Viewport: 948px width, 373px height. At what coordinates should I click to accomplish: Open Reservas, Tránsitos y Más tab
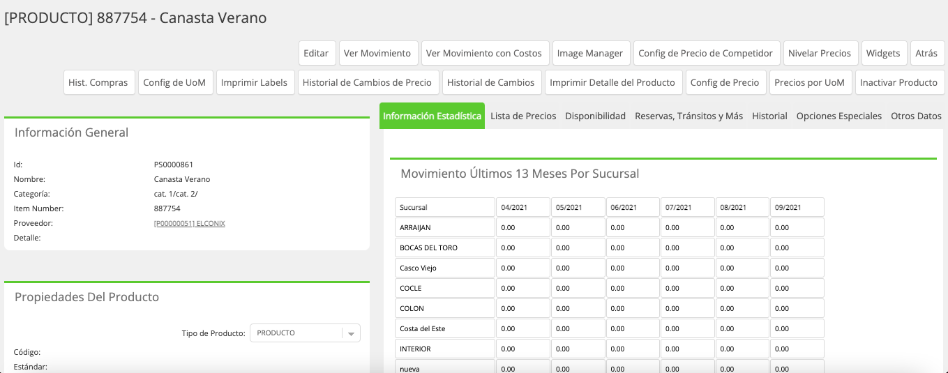pyautogui.click(x=689, y=116)
